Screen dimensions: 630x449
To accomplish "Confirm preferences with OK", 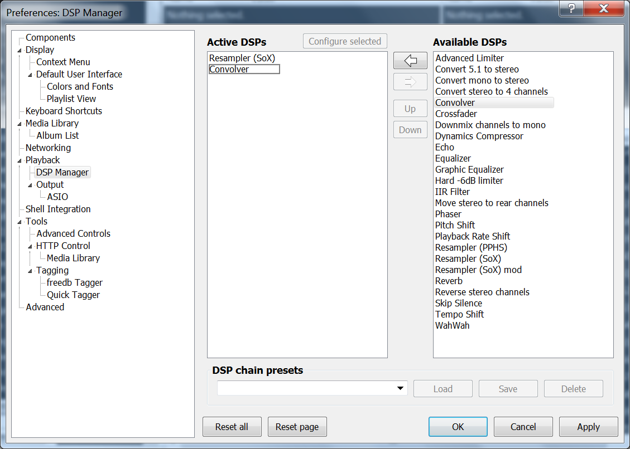I will [x=458, y=427].
